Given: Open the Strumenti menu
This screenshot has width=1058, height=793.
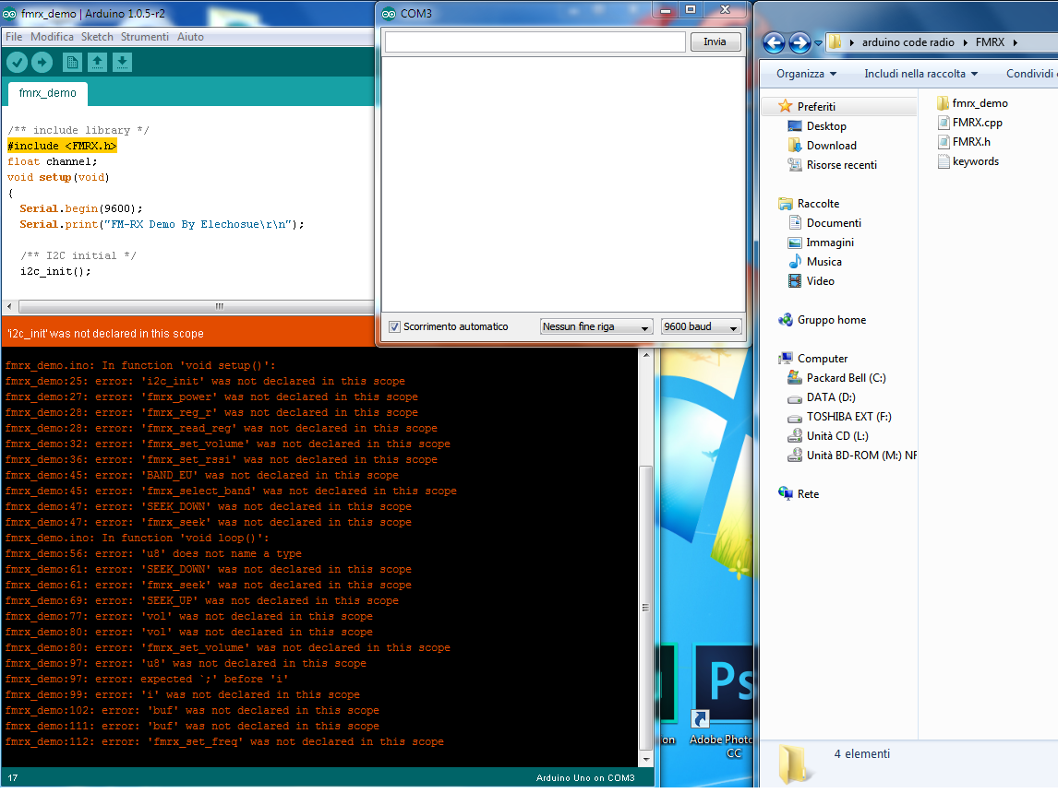Looking at the screenshot, I should 145,37.
